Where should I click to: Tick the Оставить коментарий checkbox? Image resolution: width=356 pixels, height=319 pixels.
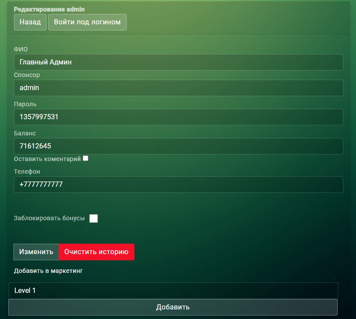click(x=86, y=158)
